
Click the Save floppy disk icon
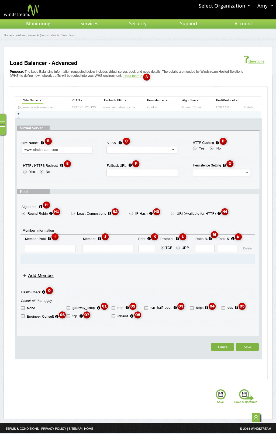220,394
